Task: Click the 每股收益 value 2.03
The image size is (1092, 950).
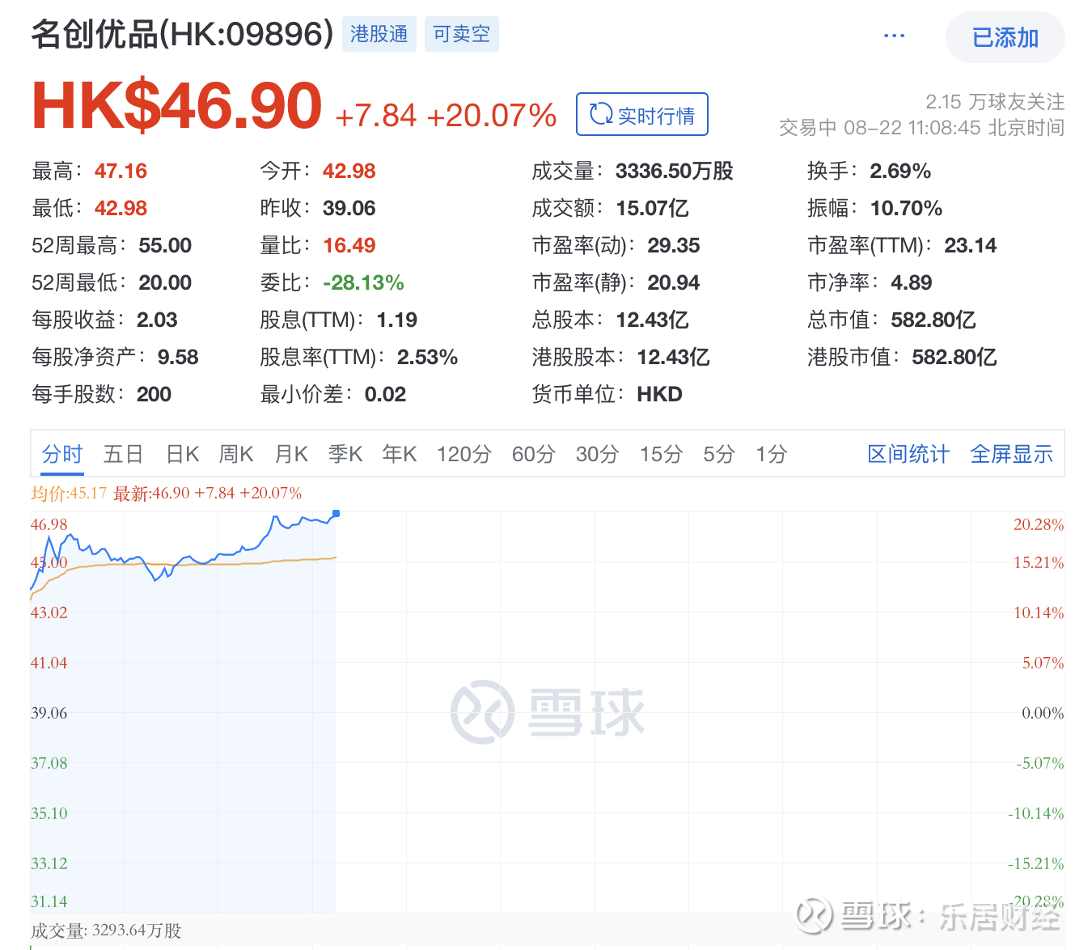Action: coord(157,320)
